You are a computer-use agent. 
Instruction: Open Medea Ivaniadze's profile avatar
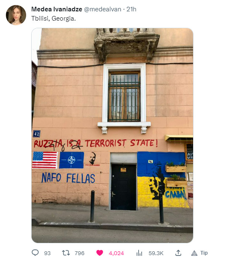16,15
